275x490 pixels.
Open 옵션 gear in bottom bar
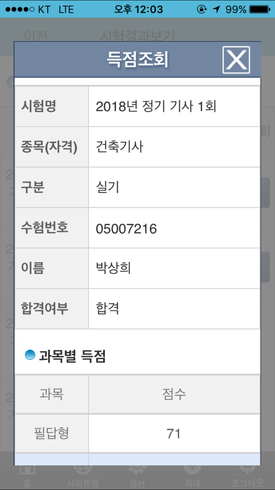[137, 476]
